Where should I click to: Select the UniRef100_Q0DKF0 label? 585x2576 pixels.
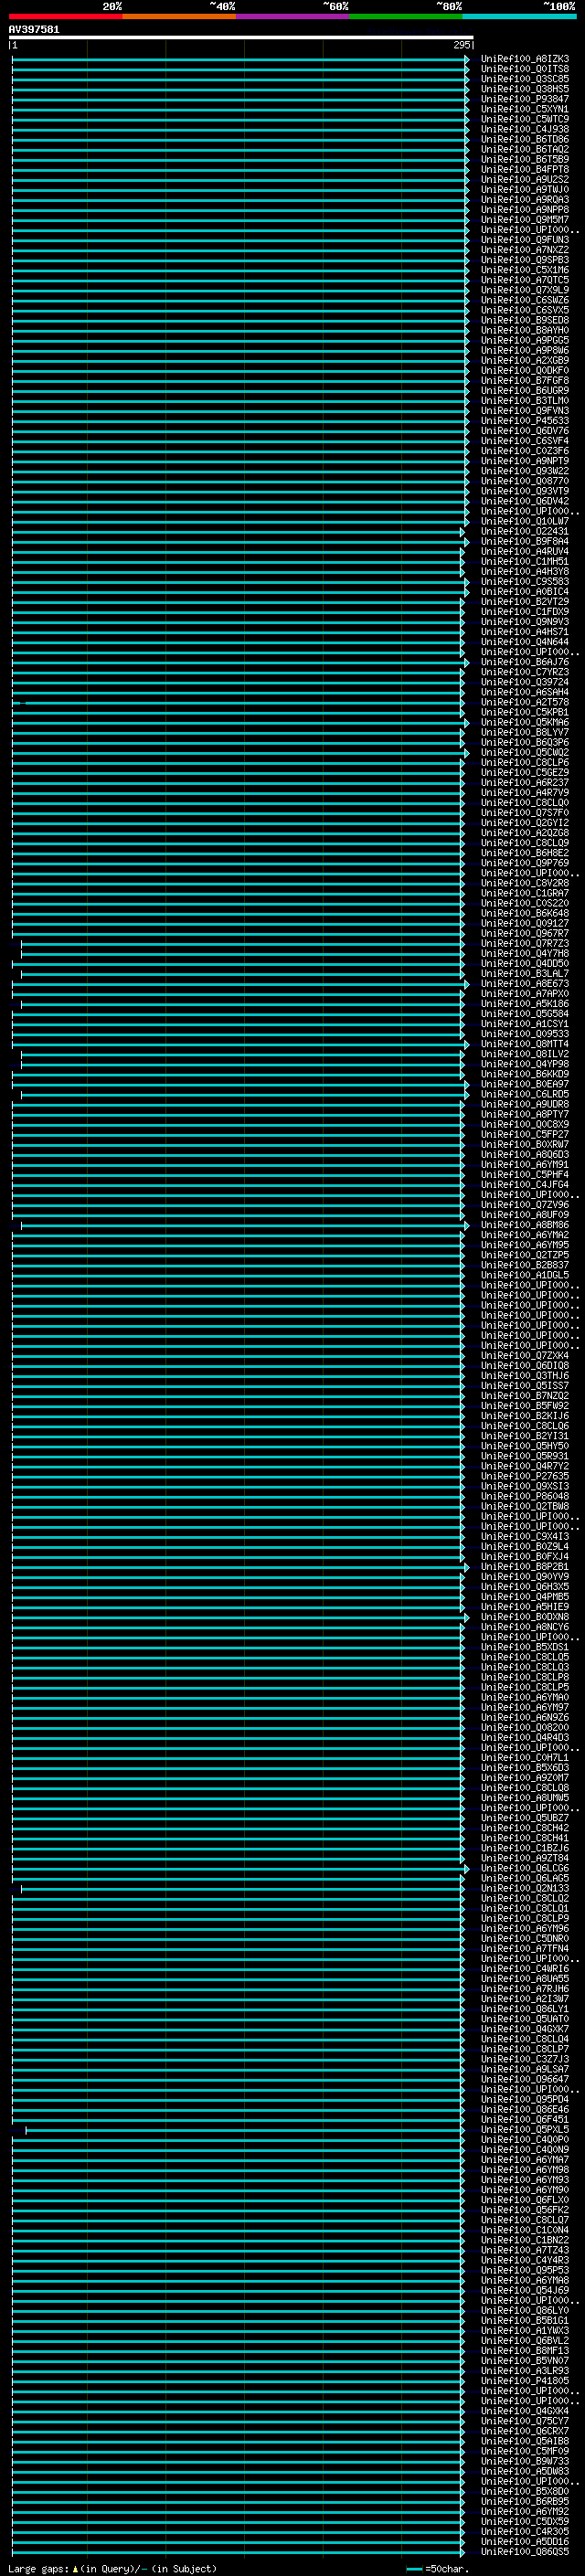[525, 371]
